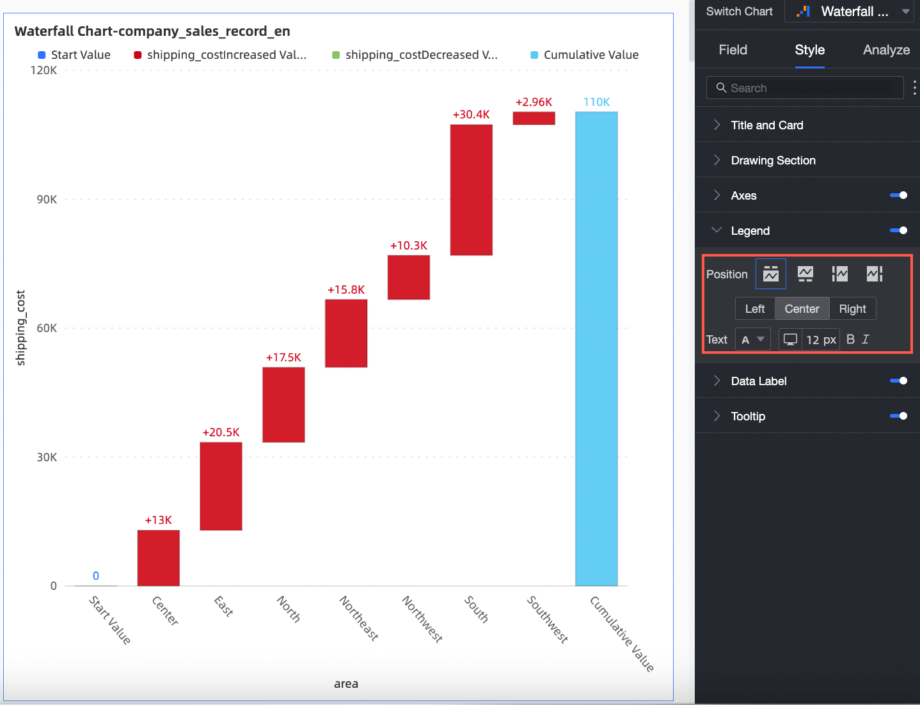Click the Northwest +10.3K red bar
The image size is (920, 705).
tap(409, 277)
